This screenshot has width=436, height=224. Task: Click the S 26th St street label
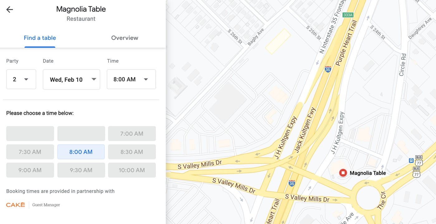point(235,36)
